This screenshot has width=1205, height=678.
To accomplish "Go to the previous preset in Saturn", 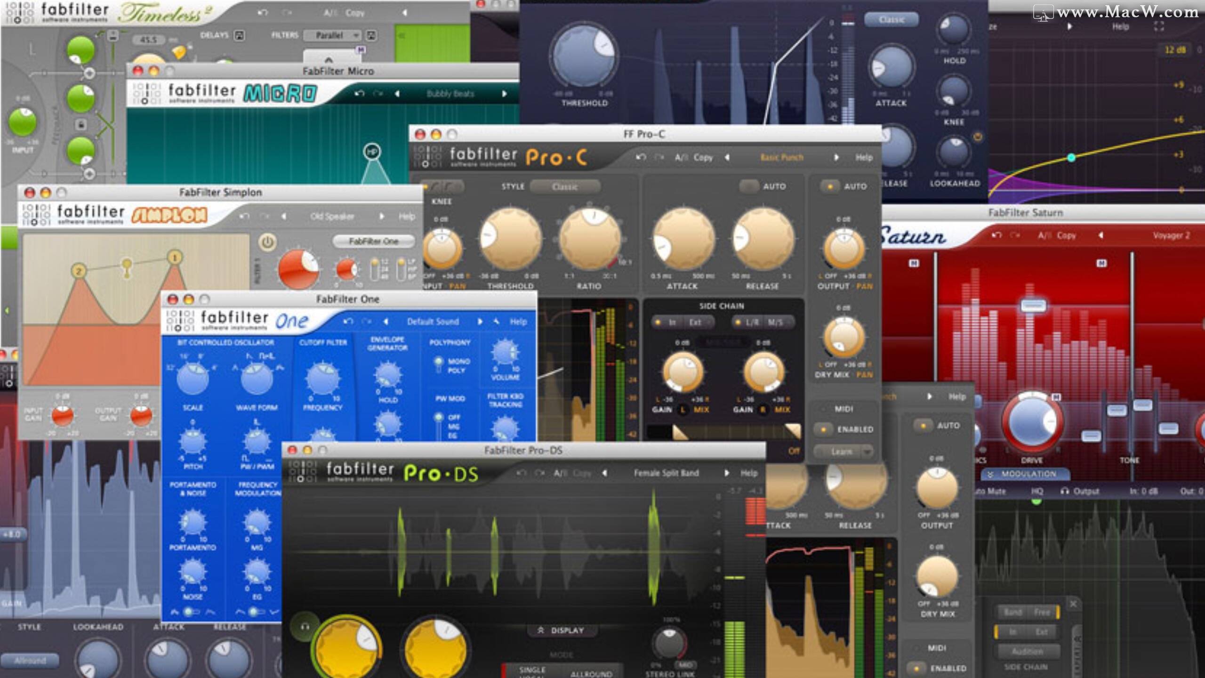I will [1101, 235].
